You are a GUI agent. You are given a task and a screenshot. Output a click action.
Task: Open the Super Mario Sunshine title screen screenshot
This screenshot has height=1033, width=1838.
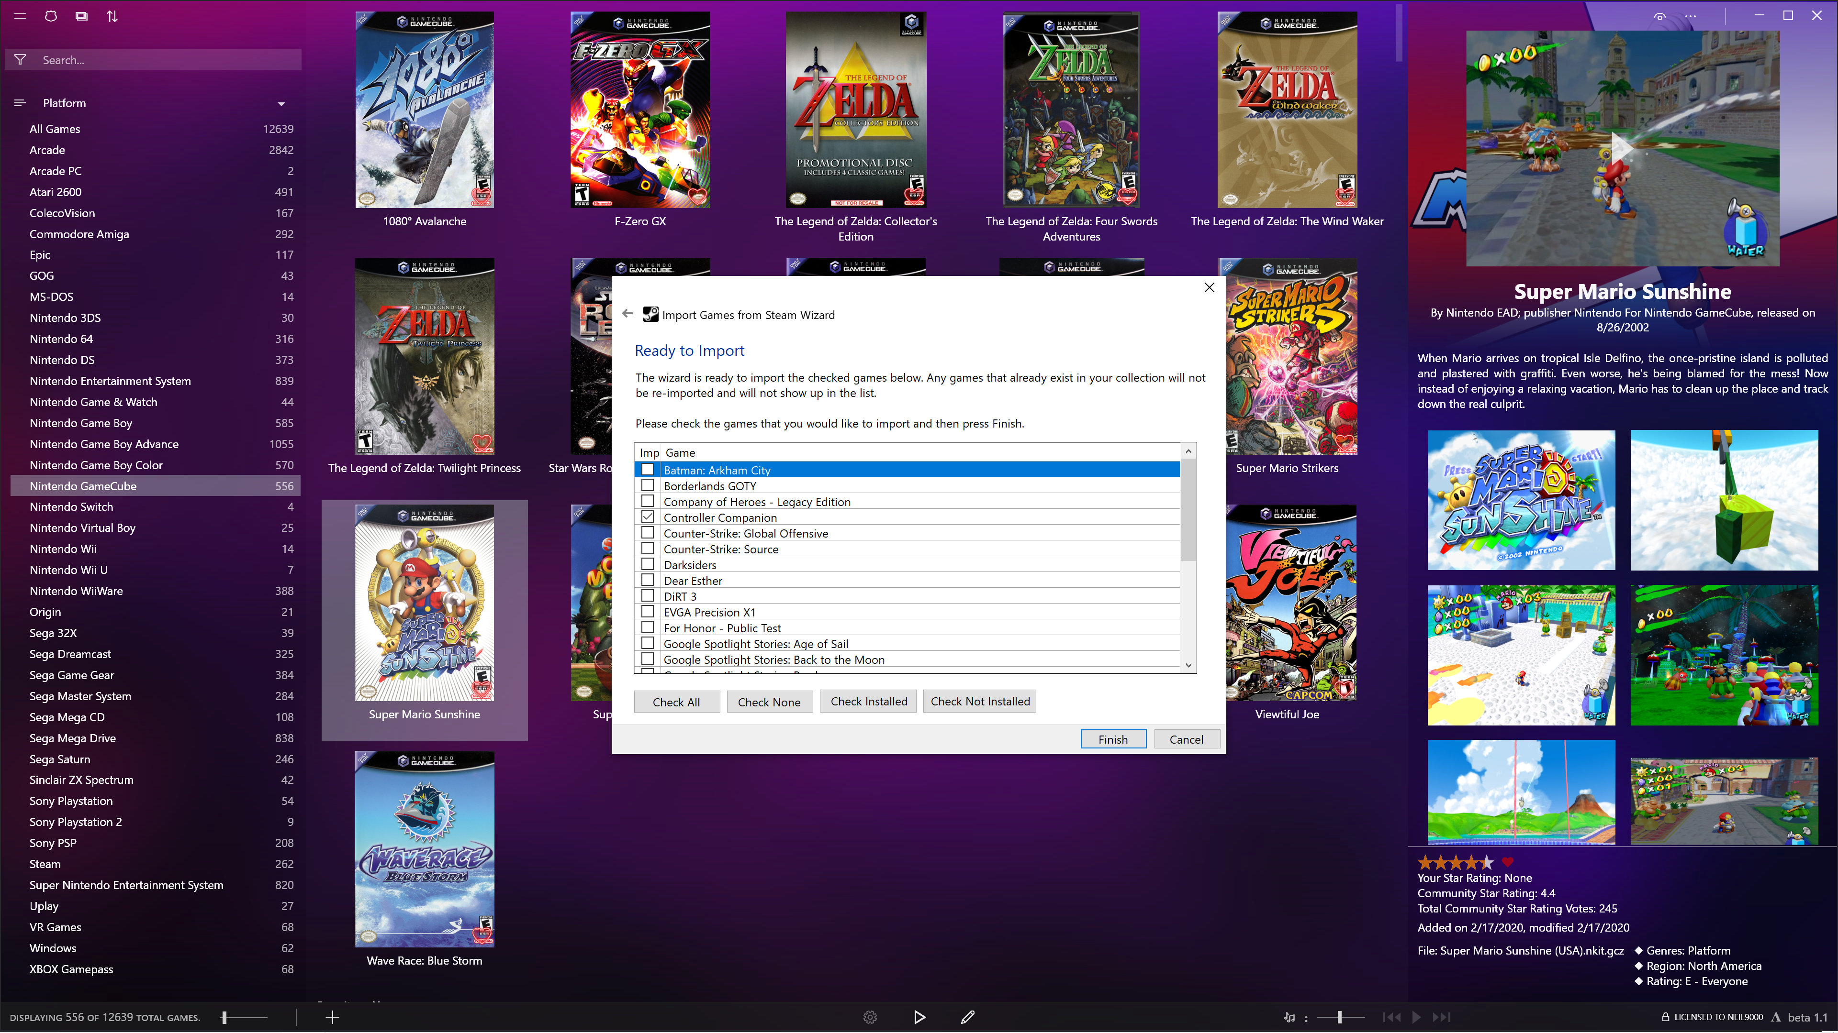1521,500
